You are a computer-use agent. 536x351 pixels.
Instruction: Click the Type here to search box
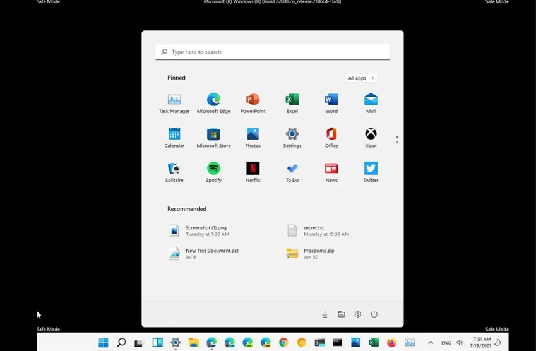tap(272, 52)
